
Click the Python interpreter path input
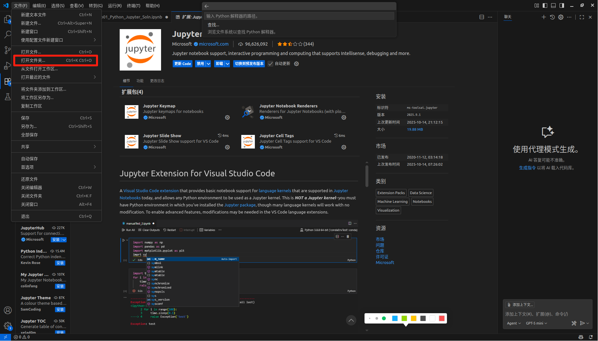299,16
